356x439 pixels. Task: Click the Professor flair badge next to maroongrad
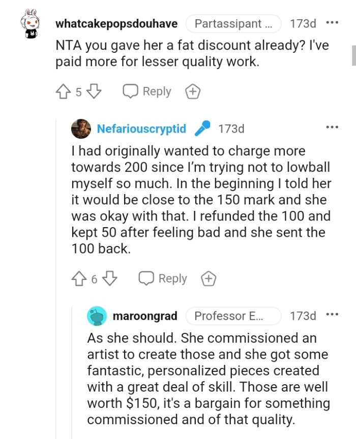(233, 316)
